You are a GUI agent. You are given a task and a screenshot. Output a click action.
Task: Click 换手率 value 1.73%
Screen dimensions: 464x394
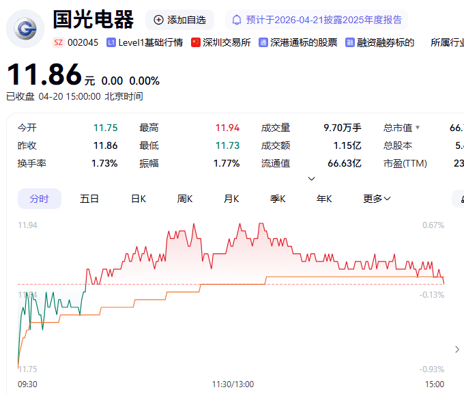[x=104, y=163]
